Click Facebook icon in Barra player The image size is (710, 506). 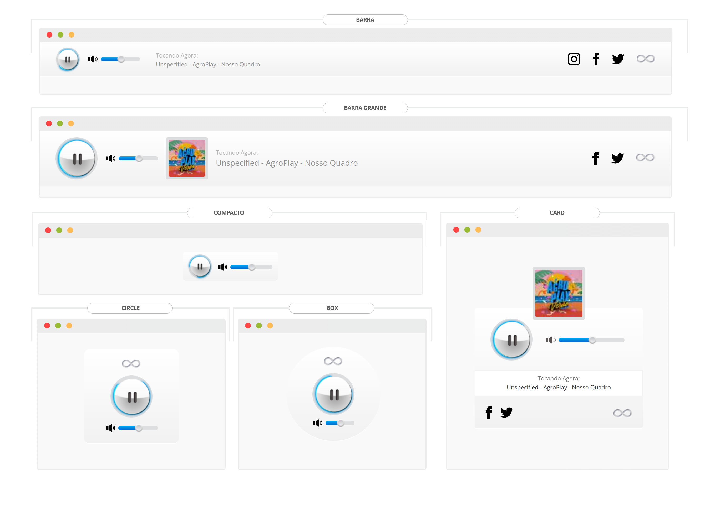(x=596, y=59)
